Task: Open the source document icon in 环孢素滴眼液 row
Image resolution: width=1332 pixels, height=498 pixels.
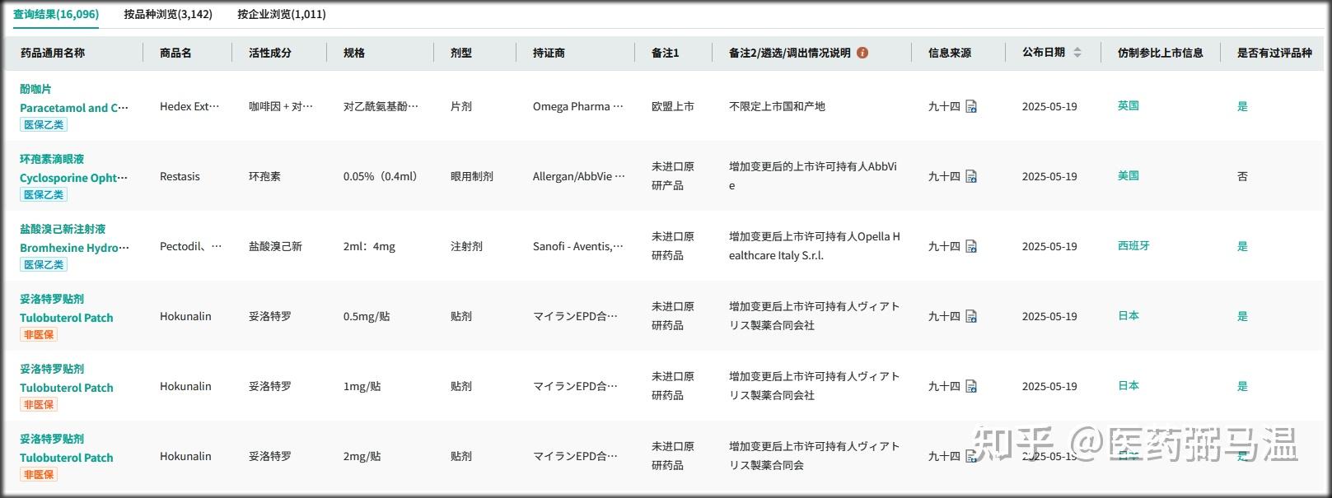Action: point(971,177)
